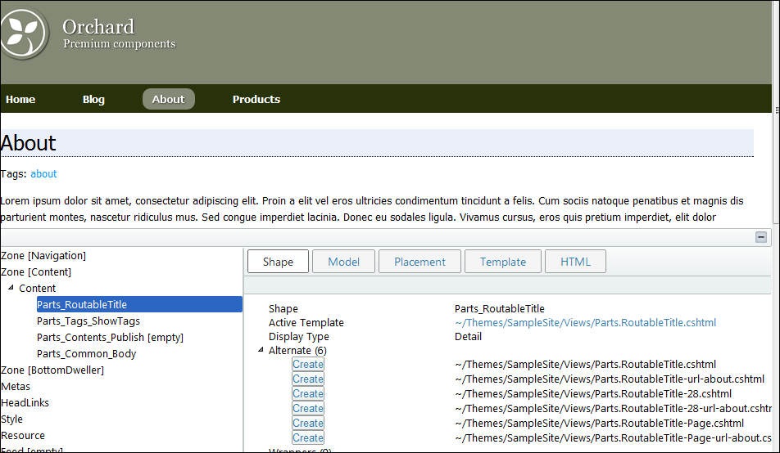This screenshot has height=453, width=780.
Task: Create the Parts.RoutableTitle-Page.cshtml alternate
Action: (x=308, y=424)
